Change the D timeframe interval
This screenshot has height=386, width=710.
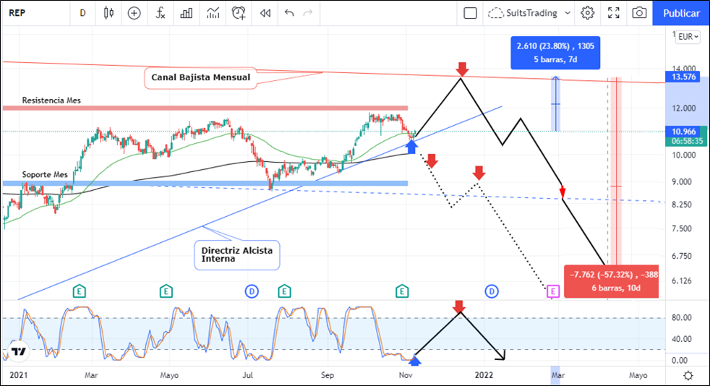click(x=82, y=13)
